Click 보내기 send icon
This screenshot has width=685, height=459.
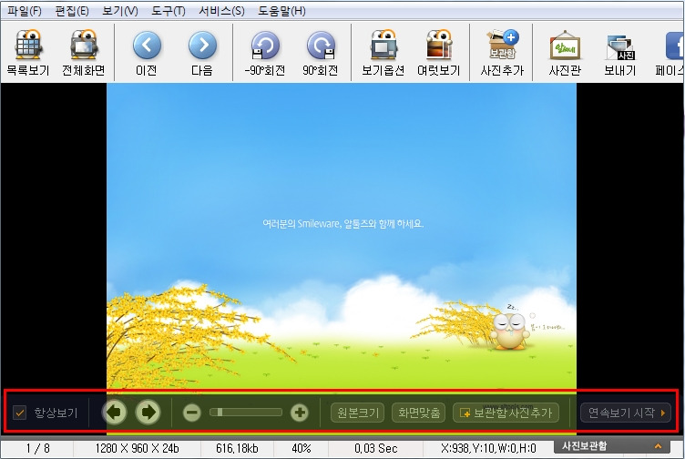(x=620, y=53)
